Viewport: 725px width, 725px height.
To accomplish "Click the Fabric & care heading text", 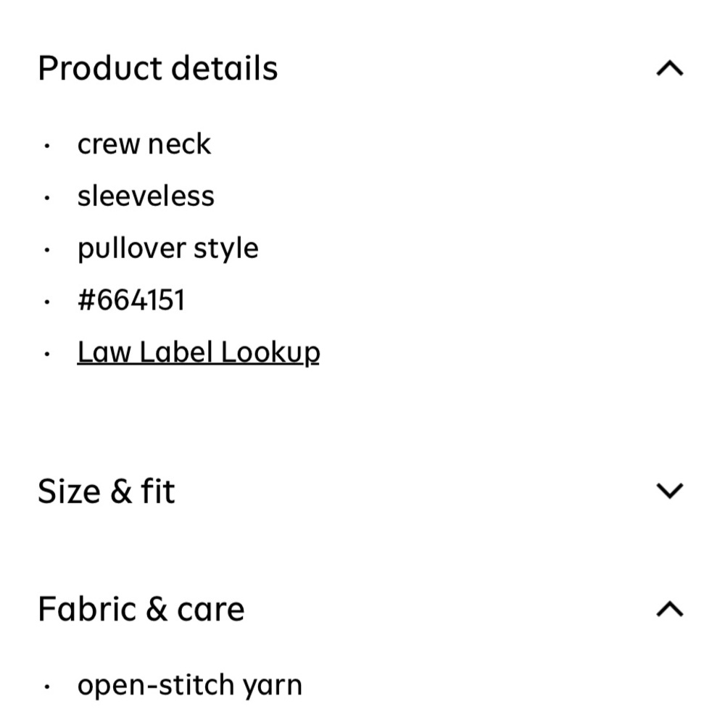I will 141,609.
